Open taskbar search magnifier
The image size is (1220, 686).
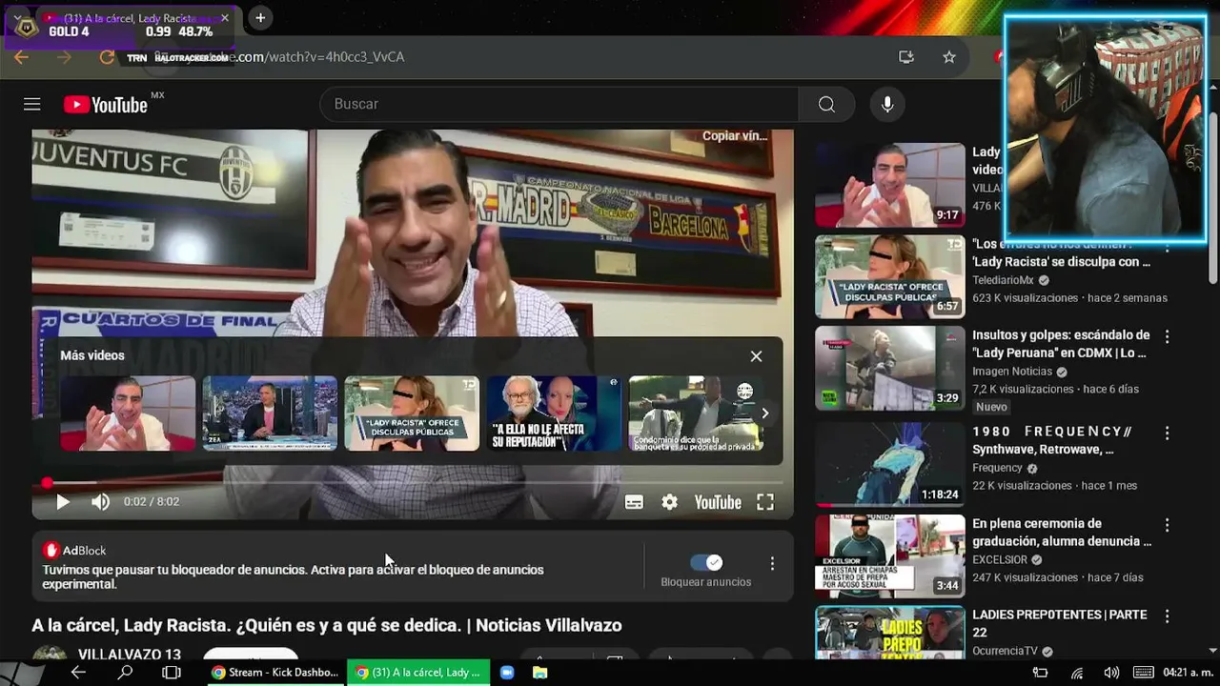(x=125, y=673)
